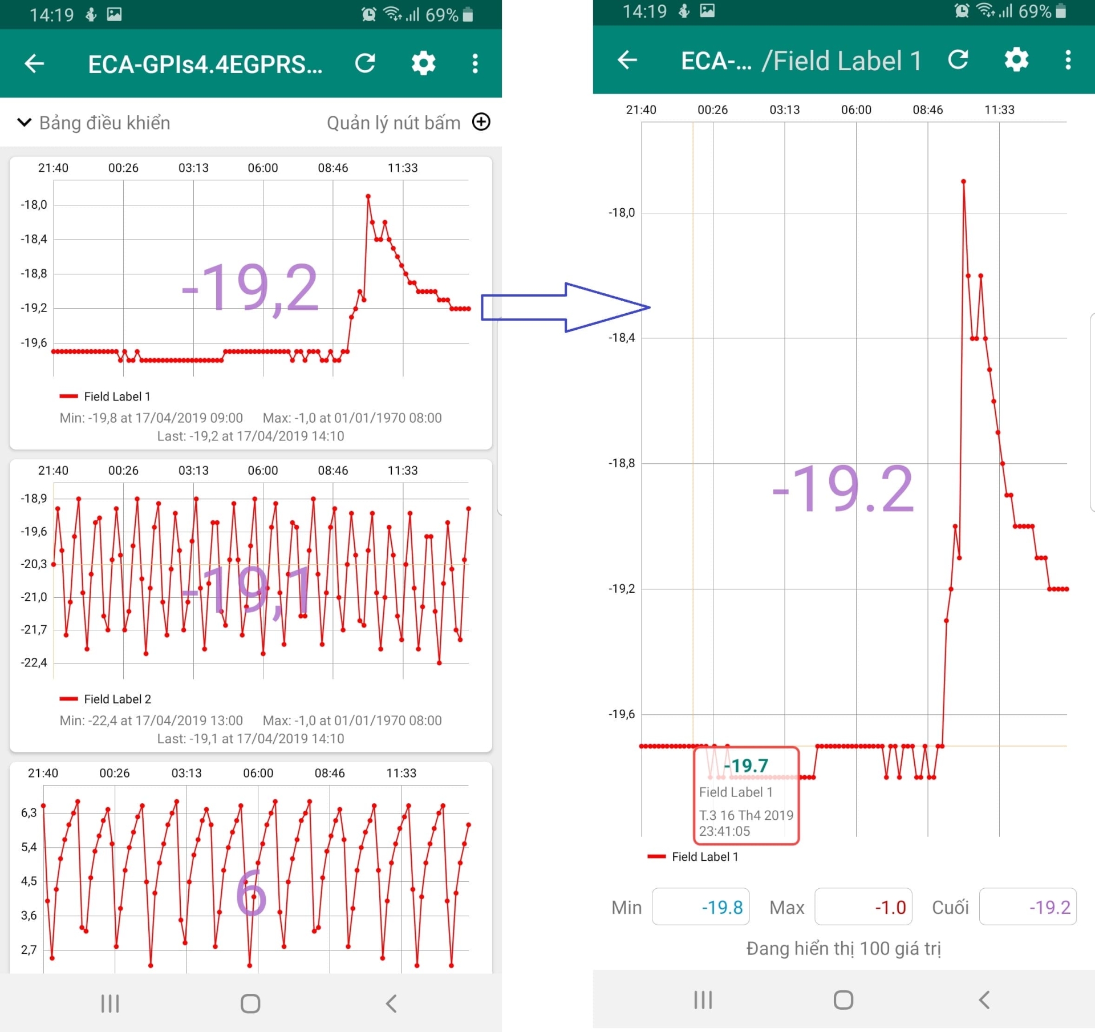
Task: Refresh chart on Field Label 1 screen
Action: click(x=958, y=60)
